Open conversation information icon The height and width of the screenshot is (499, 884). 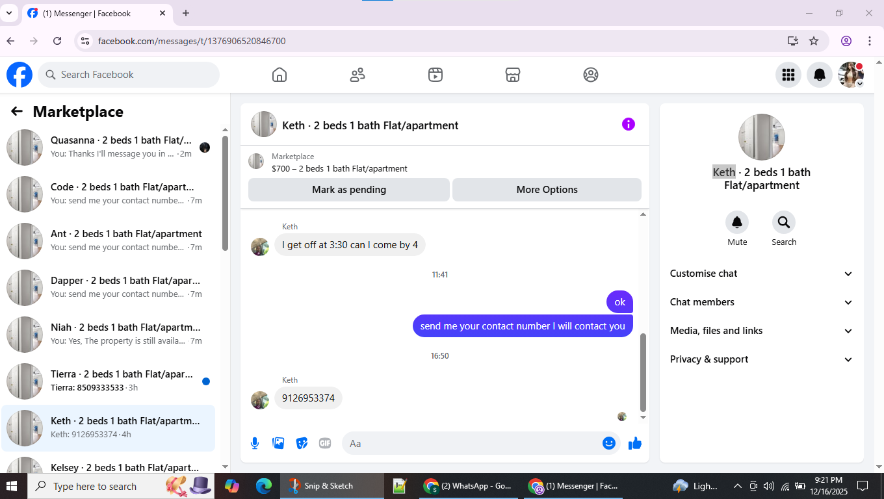click(628, 124)
